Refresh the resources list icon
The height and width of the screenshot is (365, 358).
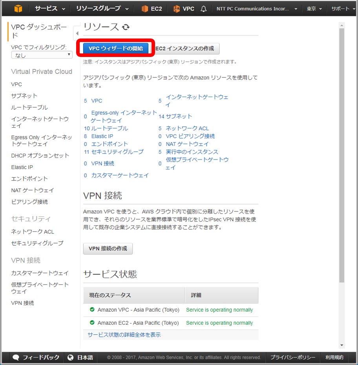126,27
